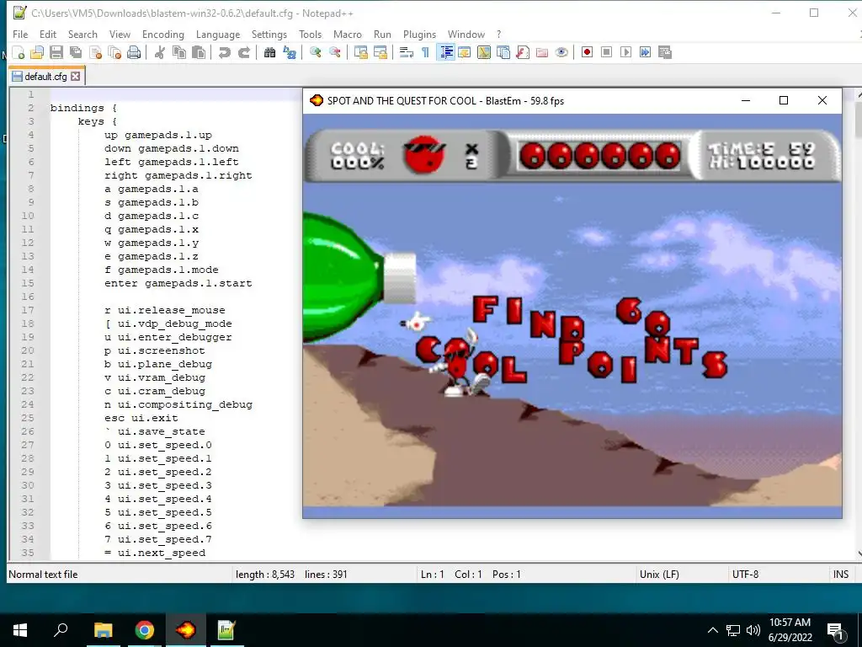The width and height of the screenshot is (862, 647).
Task: Click 'length : 8,543' in status bar
Action: (x=265, y=575)
